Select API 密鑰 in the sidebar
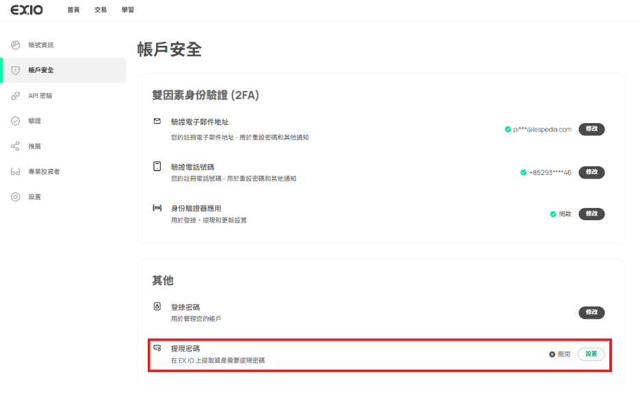This screenshot has width=640, height=398. (x=40, y=96)
